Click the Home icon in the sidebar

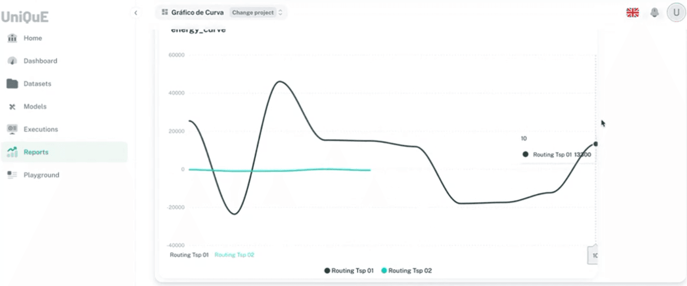click(13, 38)
